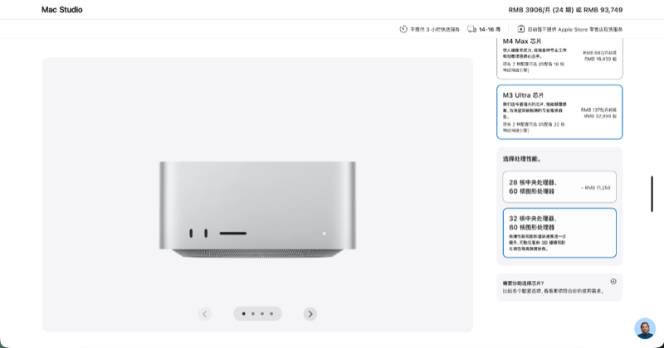Click the Apple Store pickup availability text
Screen dimensions: 664x348
575,30
